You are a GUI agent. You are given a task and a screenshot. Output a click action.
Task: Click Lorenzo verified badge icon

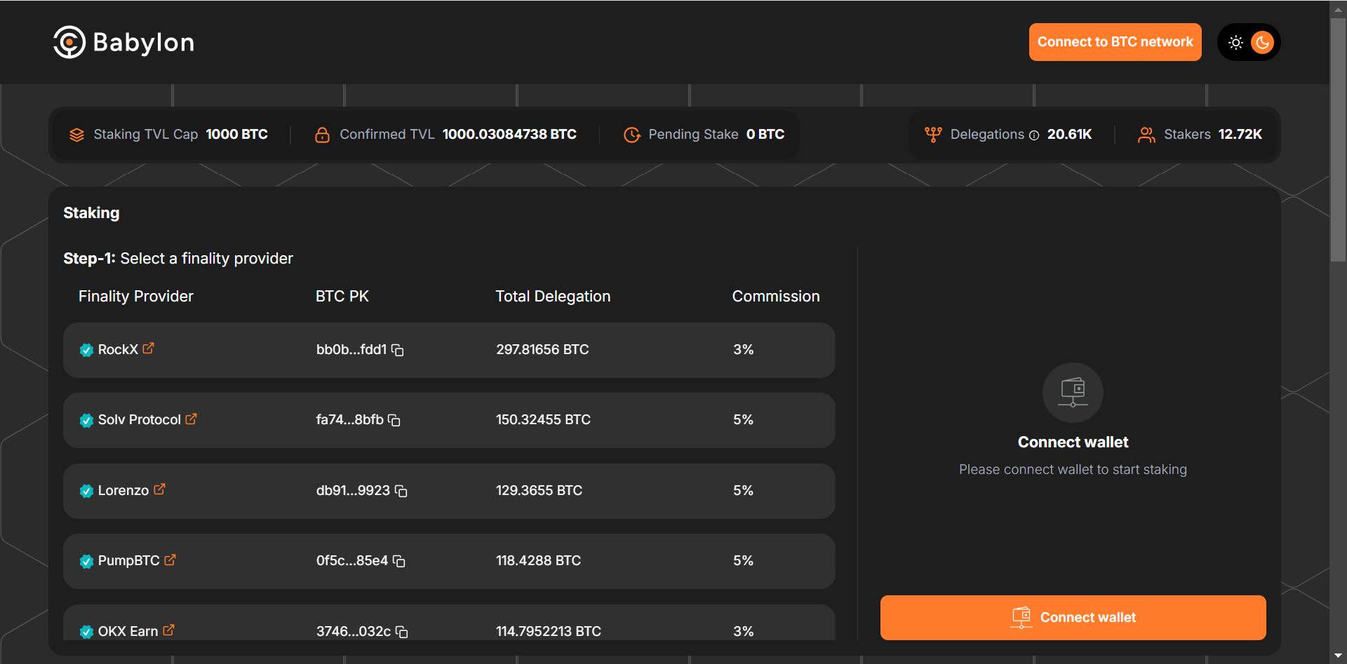[86, 491]
